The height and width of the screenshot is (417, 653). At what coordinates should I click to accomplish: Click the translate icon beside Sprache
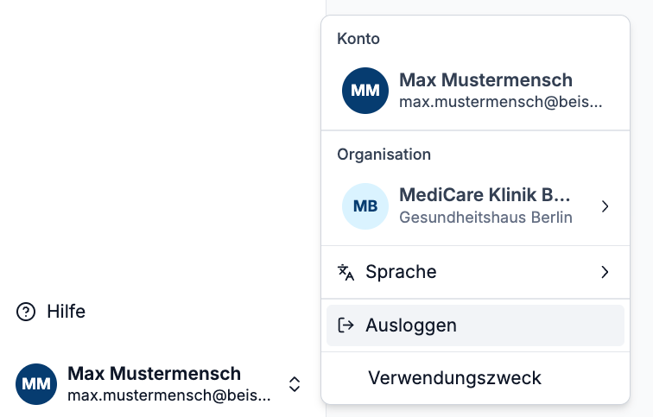pos(346,273)
